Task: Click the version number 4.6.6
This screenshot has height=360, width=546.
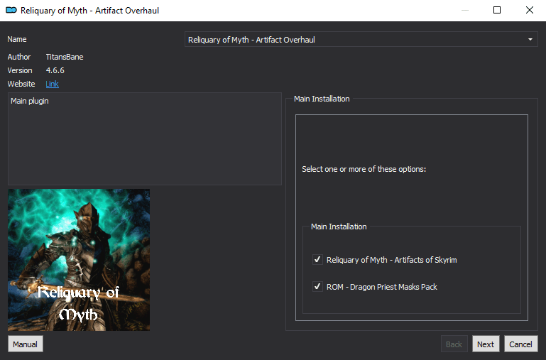Action: [57, 70]
